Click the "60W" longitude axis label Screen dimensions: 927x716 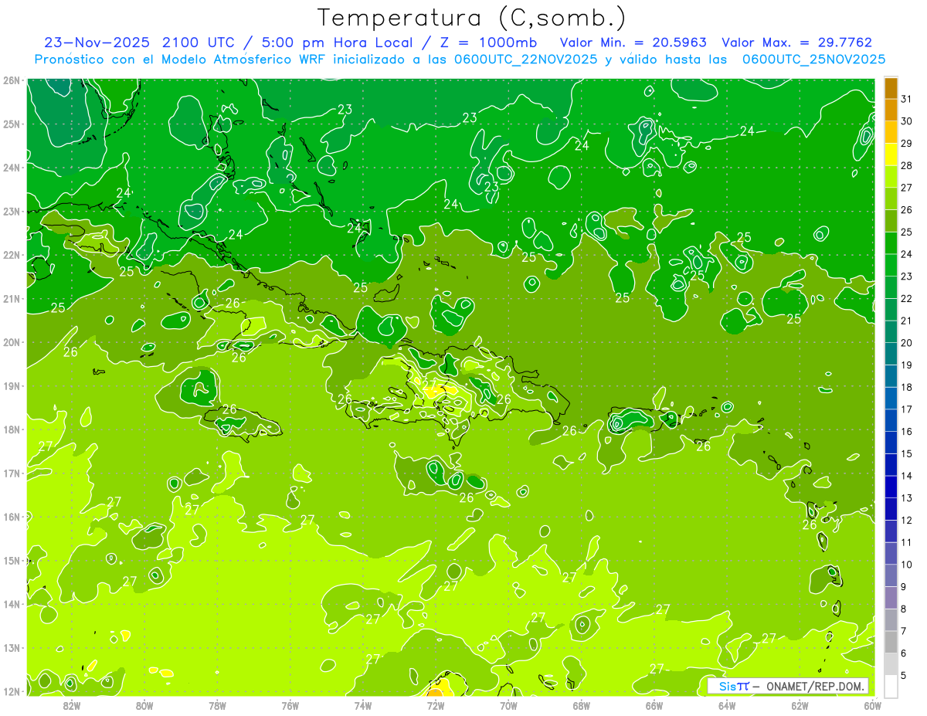point(871,705)
